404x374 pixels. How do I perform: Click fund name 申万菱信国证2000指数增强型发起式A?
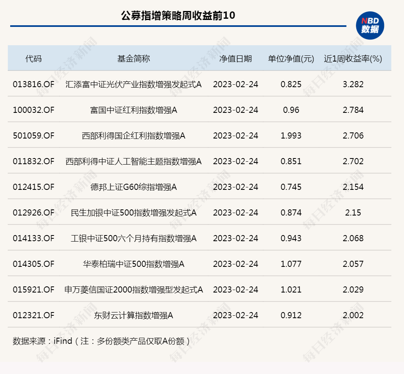133,290
